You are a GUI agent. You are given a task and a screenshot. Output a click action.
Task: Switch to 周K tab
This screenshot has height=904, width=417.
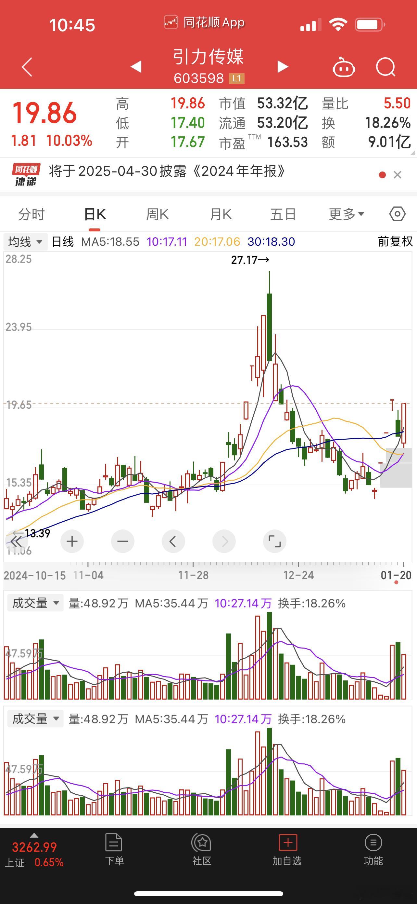coord(157,214)
